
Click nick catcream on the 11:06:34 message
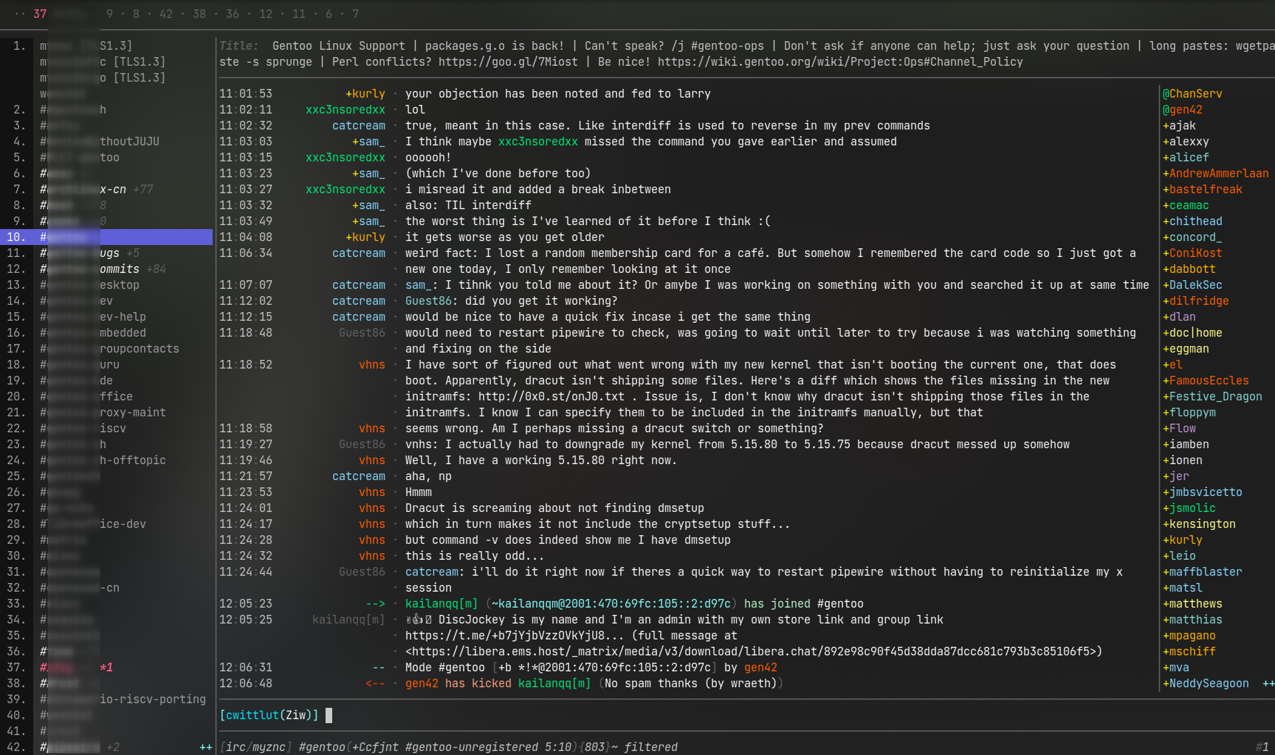coord(359,253)
